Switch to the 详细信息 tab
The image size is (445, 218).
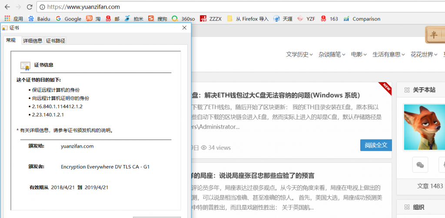click(32, 40)
